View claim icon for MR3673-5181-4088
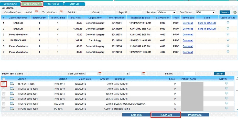238x119 pixels. point(12,104)
